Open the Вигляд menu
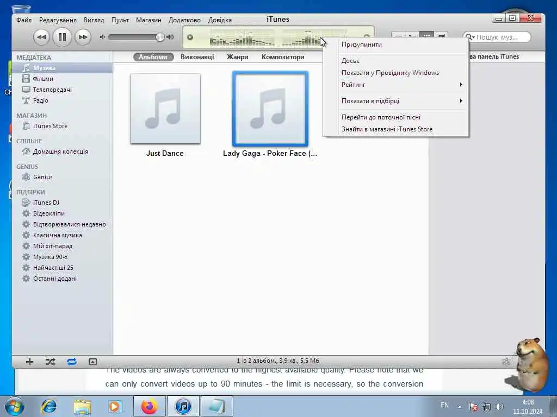This screenshot has height=417, width=557. [94, 20]
